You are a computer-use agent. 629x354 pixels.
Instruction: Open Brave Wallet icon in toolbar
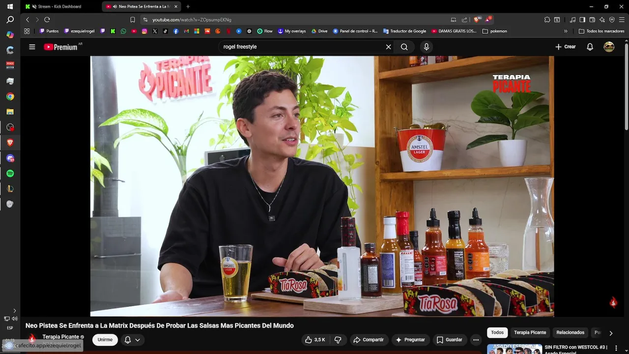tap(592, 20)
